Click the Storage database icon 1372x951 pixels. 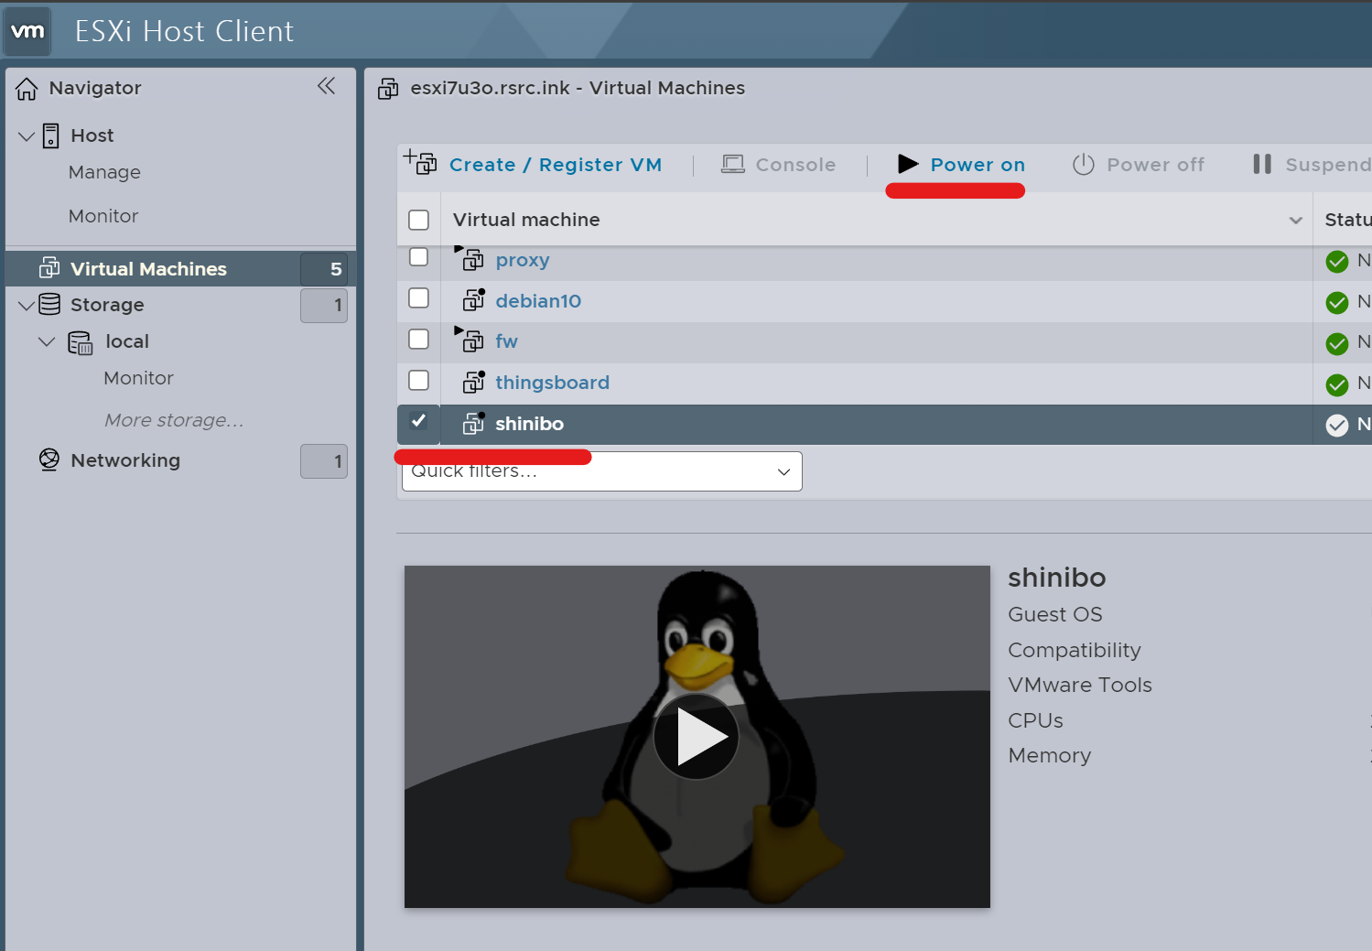(x=49, y=304)
